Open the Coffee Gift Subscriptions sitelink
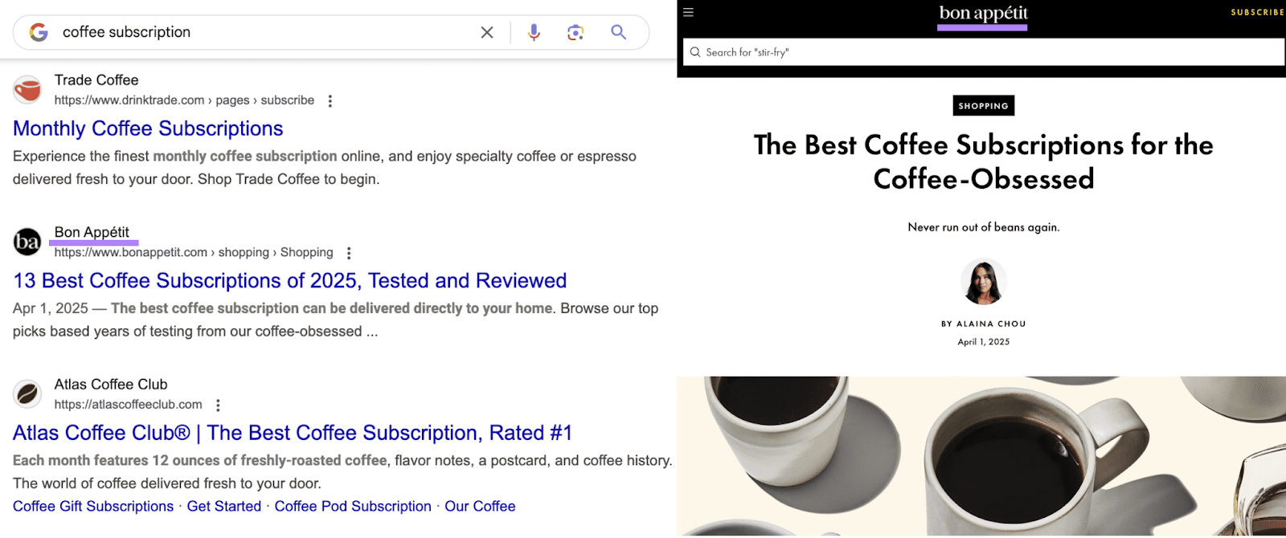This screenshot has height=538, width=1286. click(93, 506)
